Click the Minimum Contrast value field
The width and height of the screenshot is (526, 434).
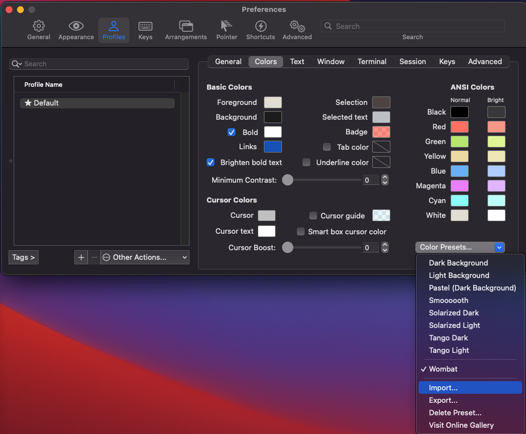(x=371, y=180)
